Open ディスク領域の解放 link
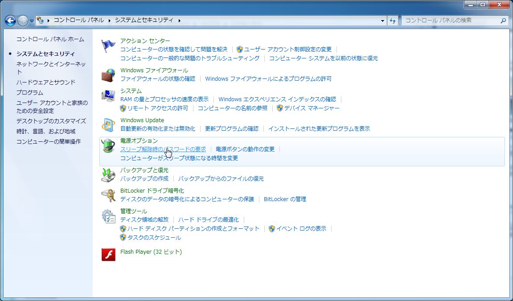The image size is (513, 301). point(144,219)
